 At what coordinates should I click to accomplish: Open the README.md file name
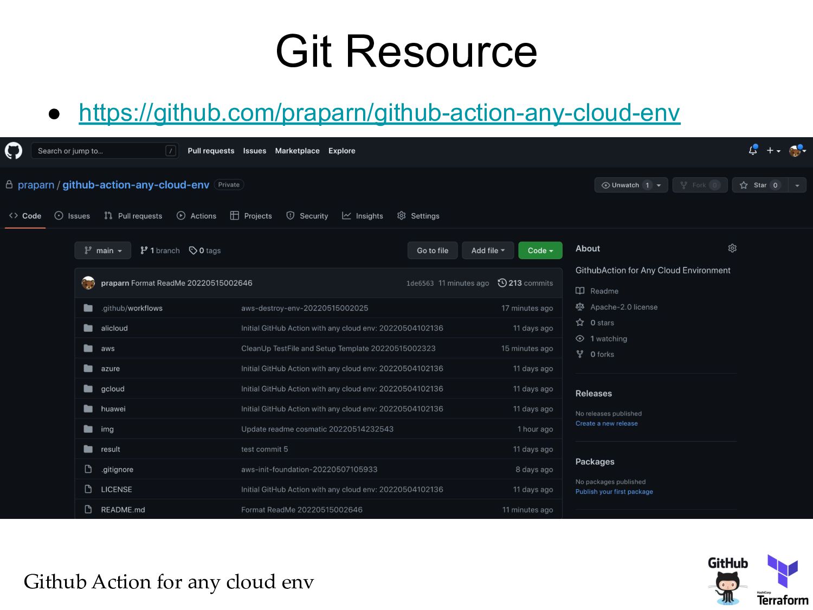tap(123, 510)
